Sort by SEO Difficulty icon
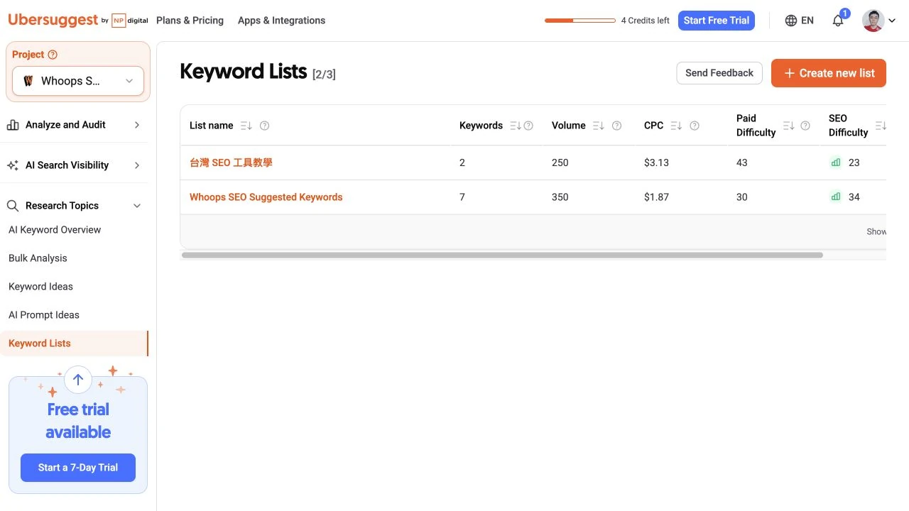 pos(881,126)
